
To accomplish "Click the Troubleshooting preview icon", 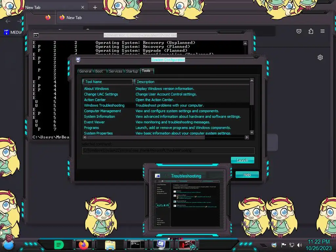I will click(x=158, y=176).
